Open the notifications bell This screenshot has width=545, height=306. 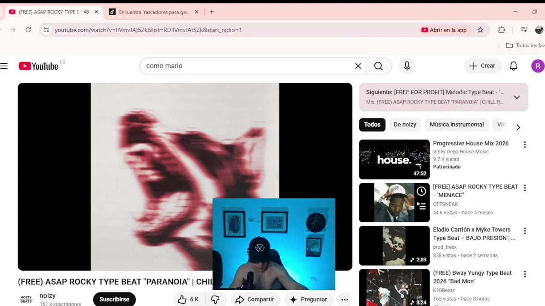pyautogui.click(x=513, y=66)
